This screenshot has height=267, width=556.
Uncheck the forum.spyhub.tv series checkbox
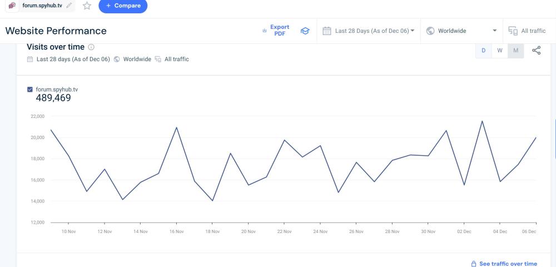(30, 89)
